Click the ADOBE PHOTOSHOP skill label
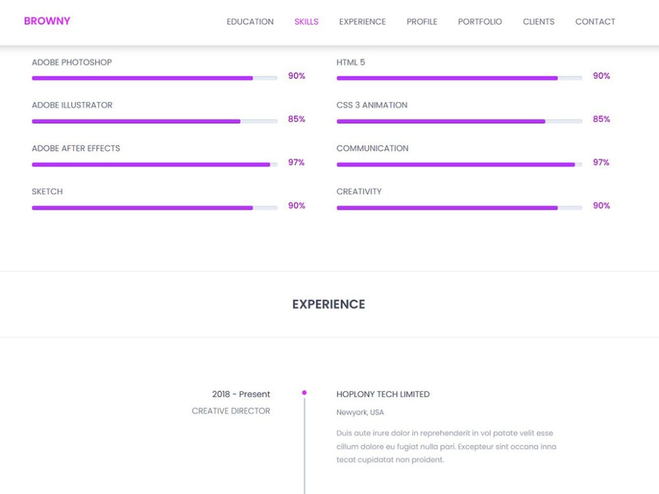The image size is (659, 494). click(71, 62)
